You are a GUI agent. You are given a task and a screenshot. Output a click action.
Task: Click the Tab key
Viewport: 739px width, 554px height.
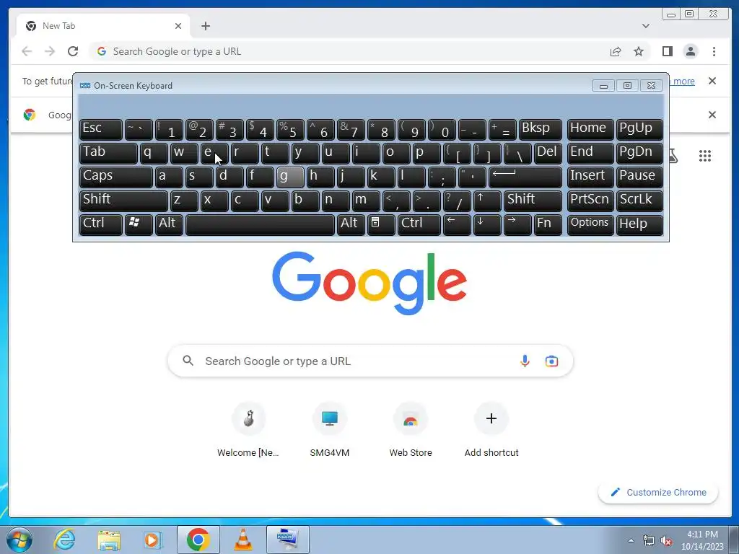[108, 153]
